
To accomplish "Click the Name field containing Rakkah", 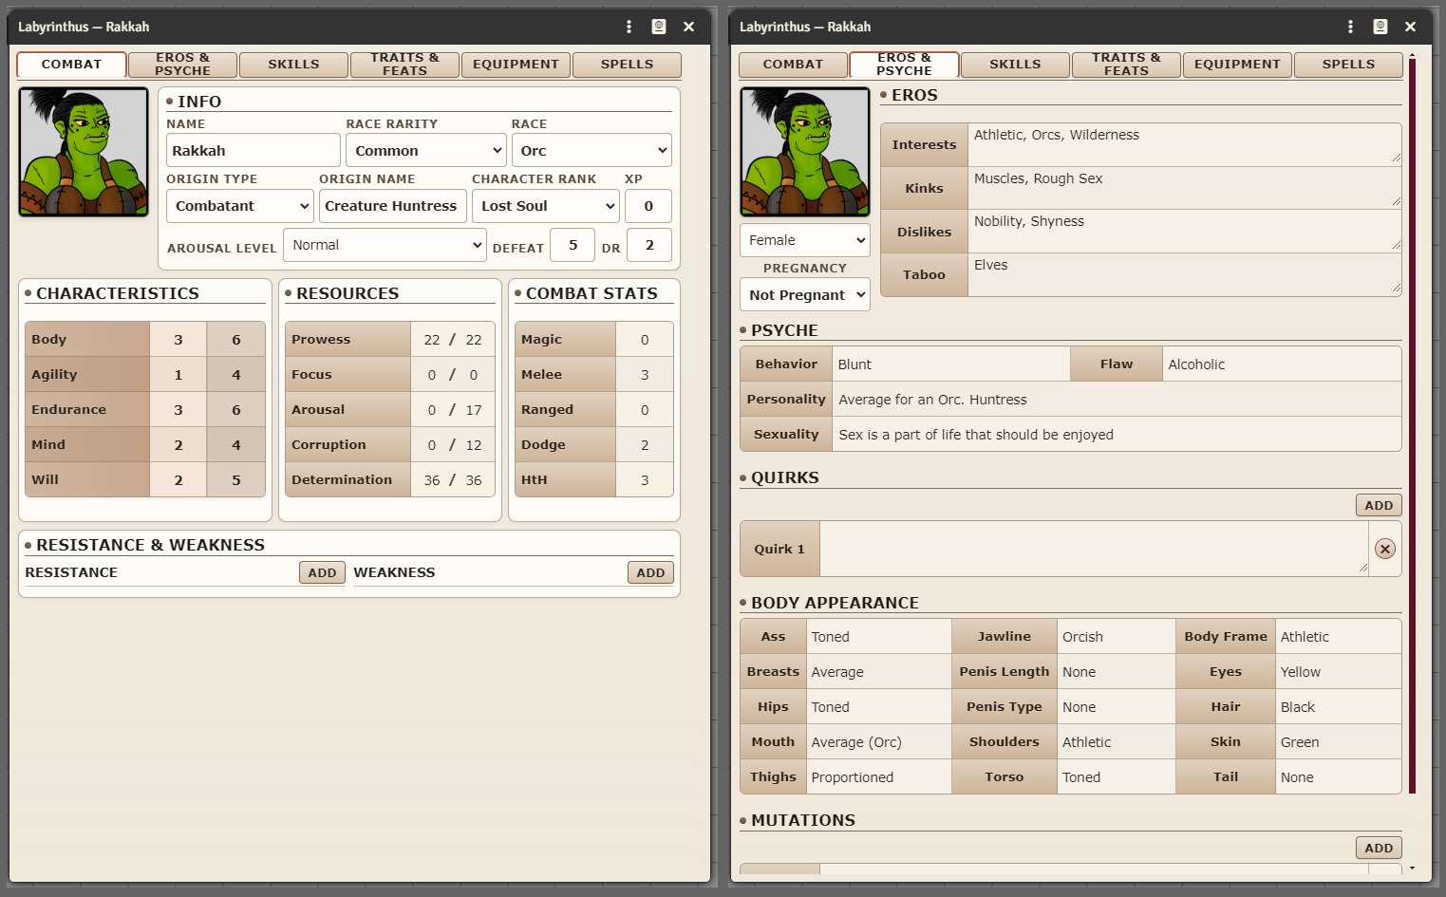I will pyautogui.click(x=254, y=151).
